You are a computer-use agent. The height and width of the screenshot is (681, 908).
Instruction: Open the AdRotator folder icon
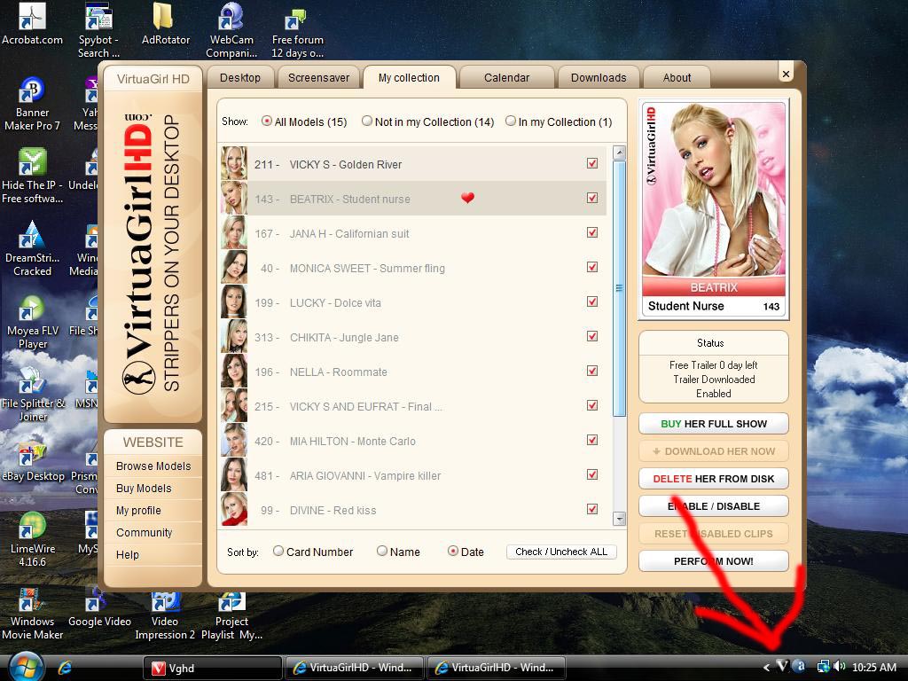coord(166,24)
